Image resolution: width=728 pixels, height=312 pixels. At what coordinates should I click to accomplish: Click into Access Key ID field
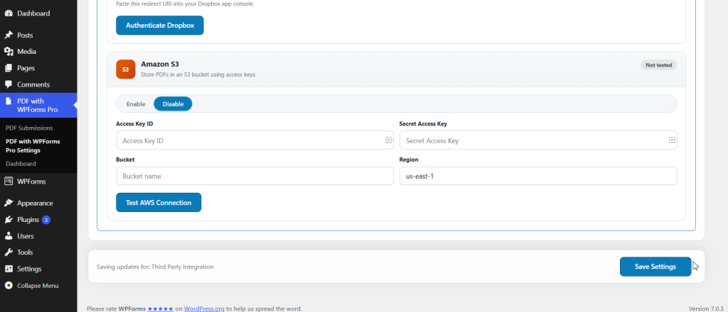[255, 140]
